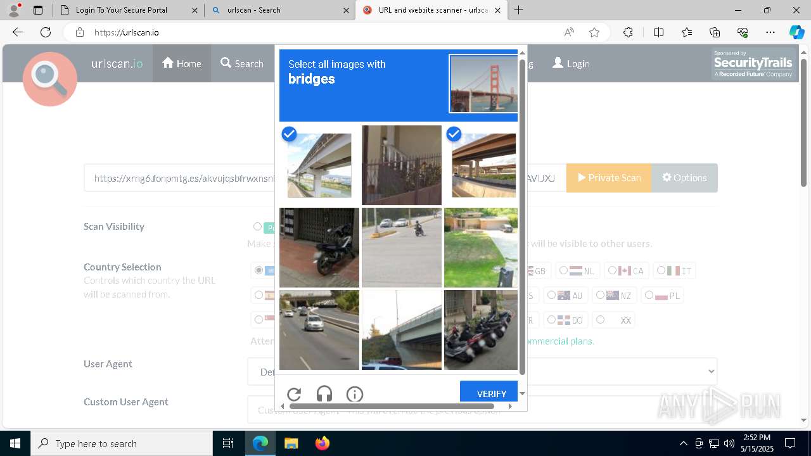Open Read aloud in address bar
The width and height of the screenshot is (811, 456).
pos(569,32)
